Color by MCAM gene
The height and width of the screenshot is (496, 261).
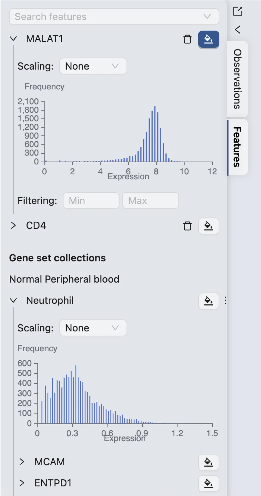pos(208,462)
